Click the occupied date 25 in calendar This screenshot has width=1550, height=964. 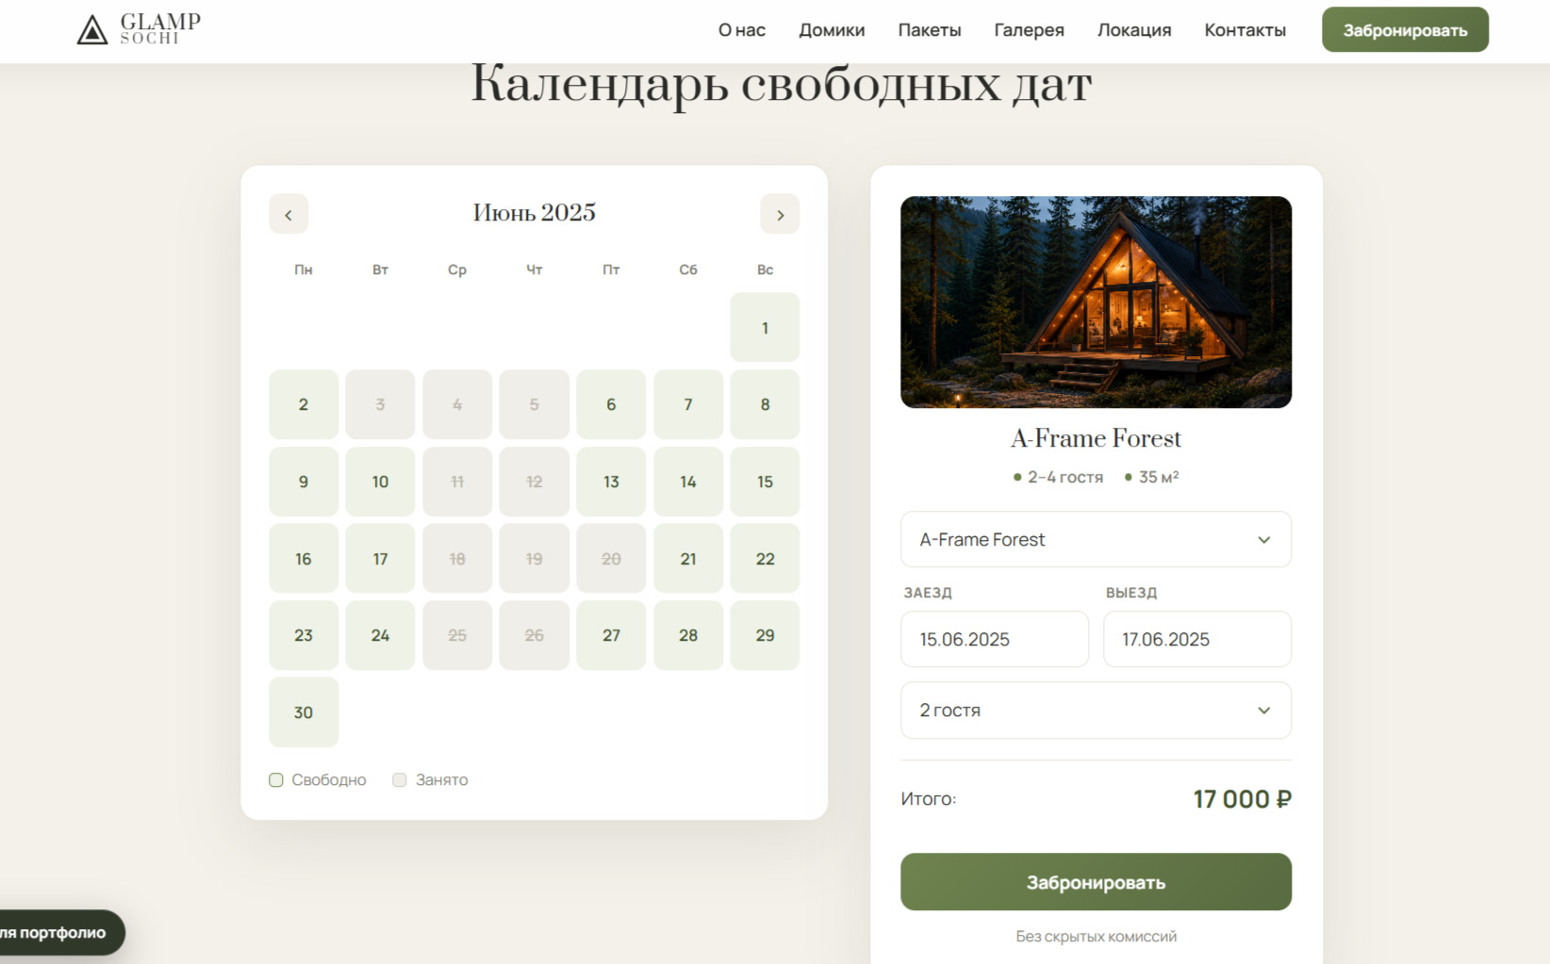[457, 635]
